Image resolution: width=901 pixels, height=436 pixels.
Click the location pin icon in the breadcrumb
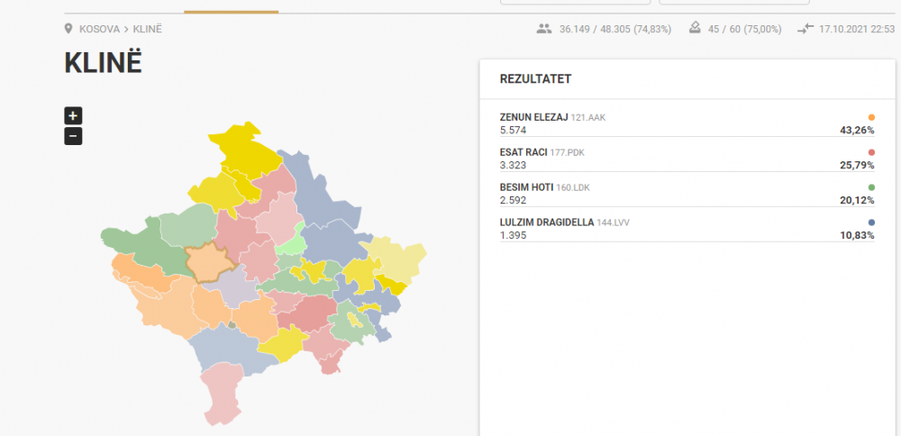click(x=68, y=29)
